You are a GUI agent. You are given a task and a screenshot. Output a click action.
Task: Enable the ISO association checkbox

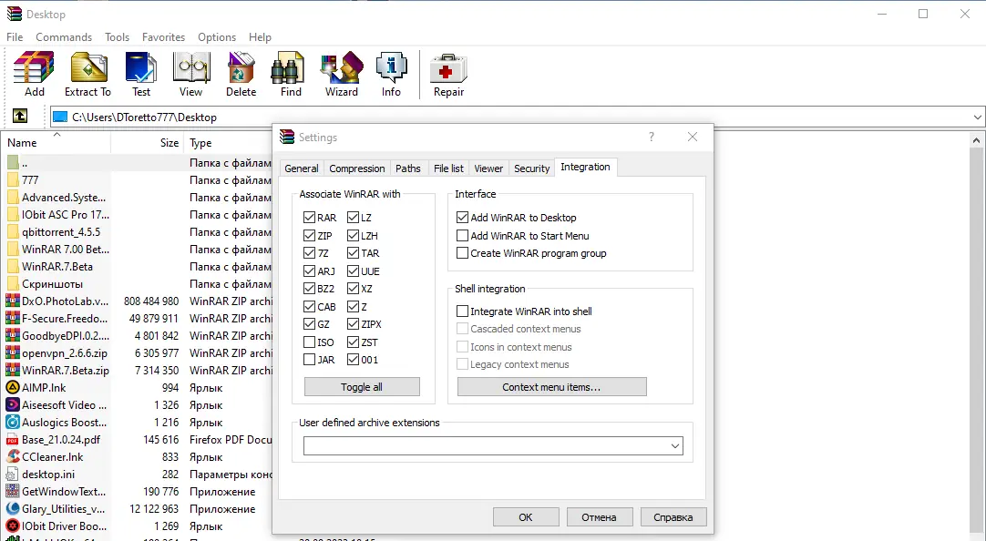309,342
